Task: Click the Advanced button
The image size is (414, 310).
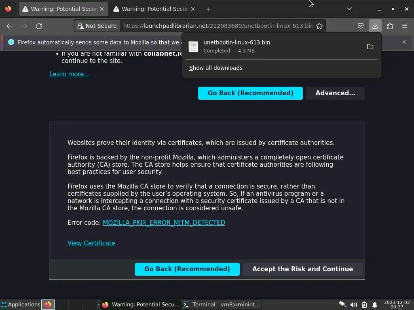Action: pyautogui.click(x=335, y=93)
